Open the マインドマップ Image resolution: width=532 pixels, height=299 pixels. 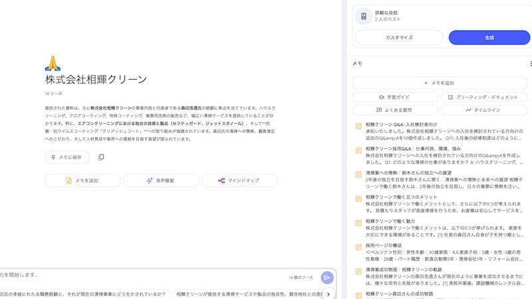pos(239,181)
